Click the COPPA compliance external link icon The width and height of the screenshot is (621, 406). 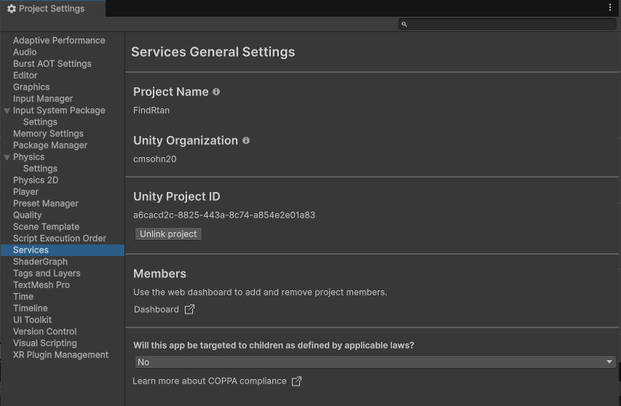click(296, 381)
